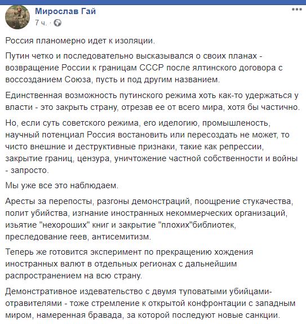The width and height of the screenshot is (306, 324).
Task: Open the post's 7 ч. timestamp link
Action: (x=41, y=23)
